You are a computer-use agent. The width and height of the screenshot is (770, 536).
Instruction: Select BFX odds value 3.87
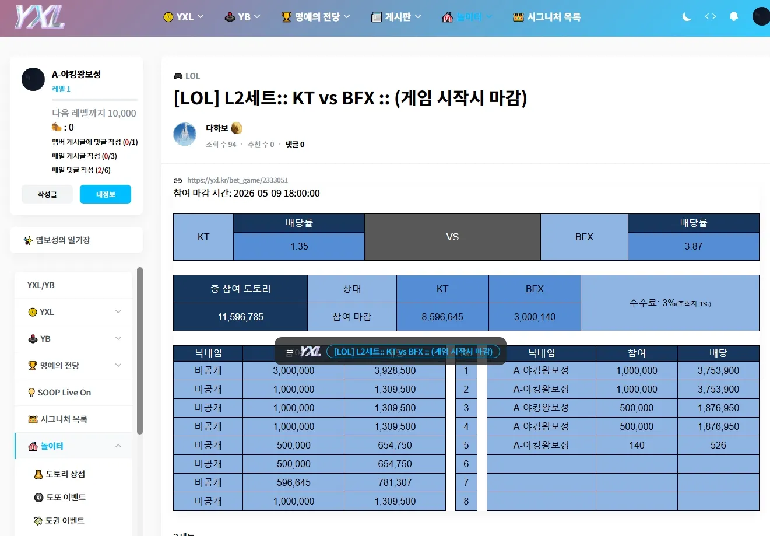click(x=694, y=246)
